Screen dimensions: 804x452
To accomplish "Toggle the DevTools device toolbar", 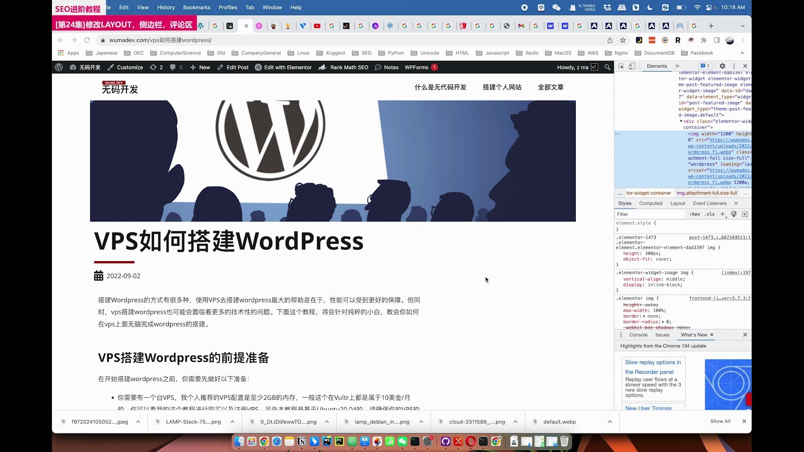I will point(632,66).
